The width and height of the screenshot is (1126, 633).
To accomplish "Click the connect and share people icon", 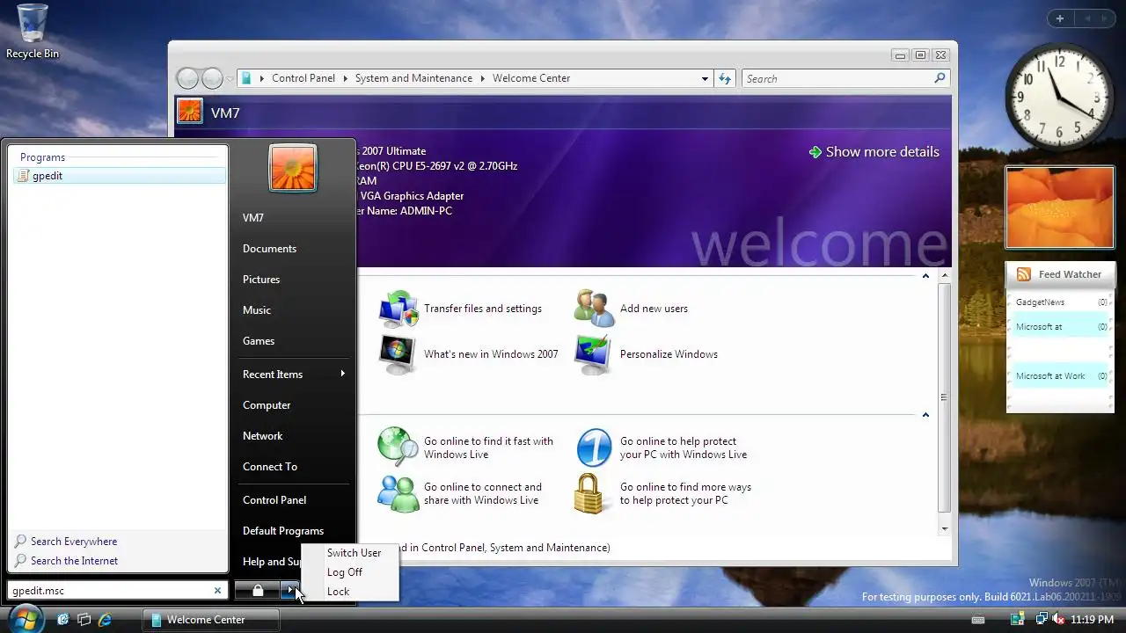I will tap(398, 493).
